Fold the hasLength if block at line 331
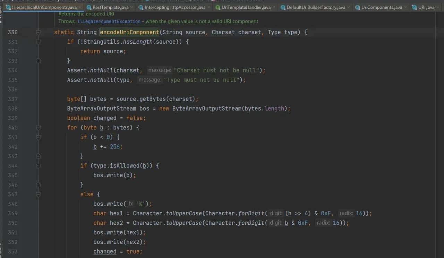Image resolution: width=444 pixels, height=258 pixels. point(38,42)
